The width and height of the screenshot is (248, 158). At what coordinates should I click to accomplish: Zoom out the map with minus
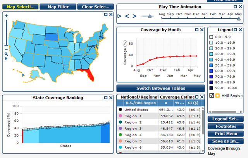pyautogui.click(x=6, y=50)
